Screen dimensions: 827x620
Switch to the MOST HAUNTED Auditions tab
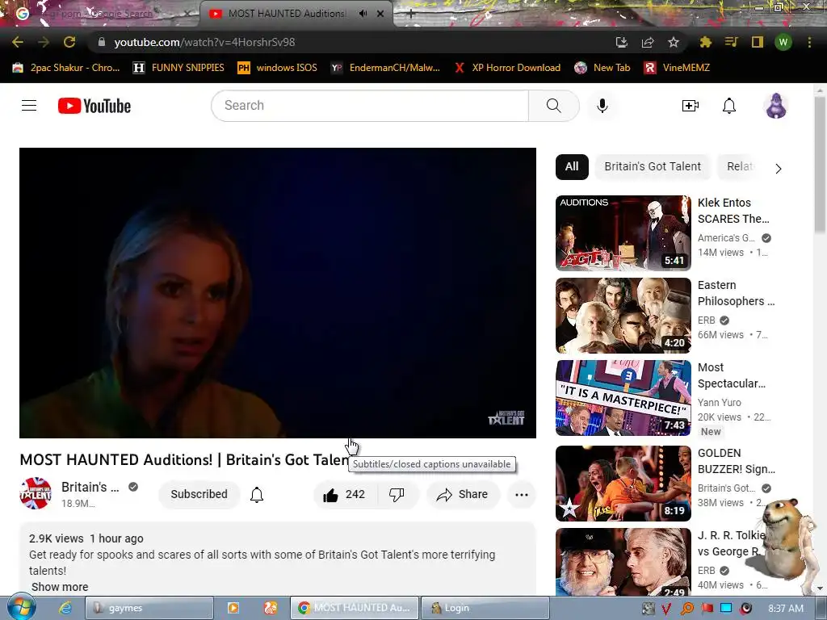pos(288,14)
